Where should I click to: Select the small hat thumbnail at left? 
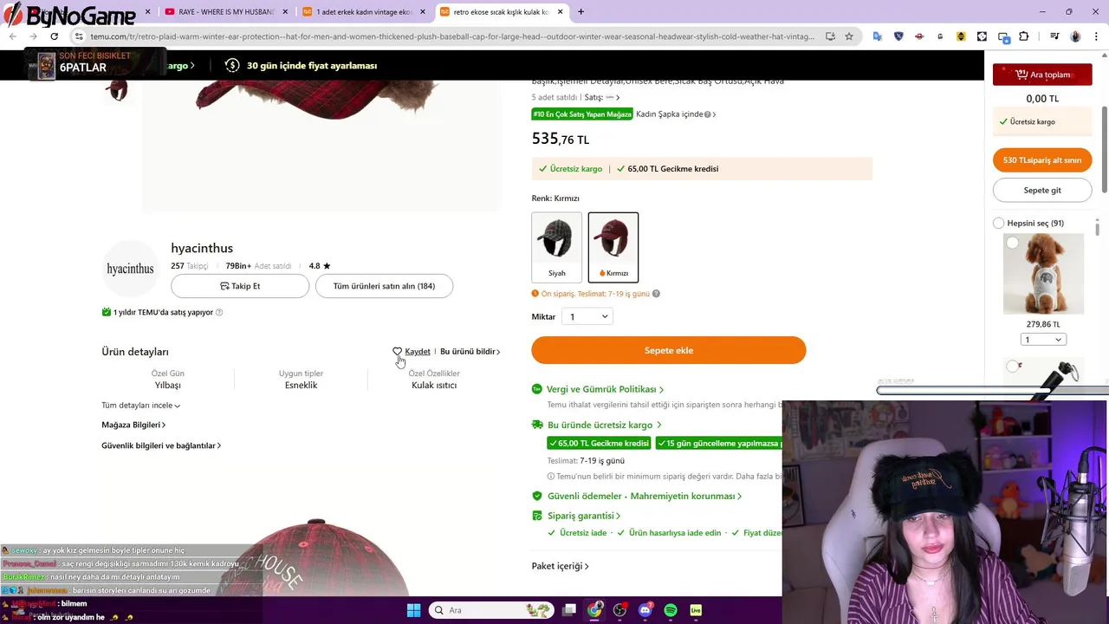(x=116, y=90)
